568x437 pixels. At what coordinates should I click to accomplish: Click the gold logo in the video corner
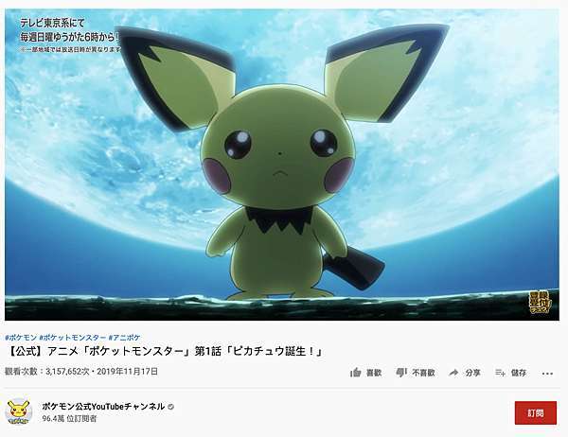pyautogui.click(x=540, y=303)
